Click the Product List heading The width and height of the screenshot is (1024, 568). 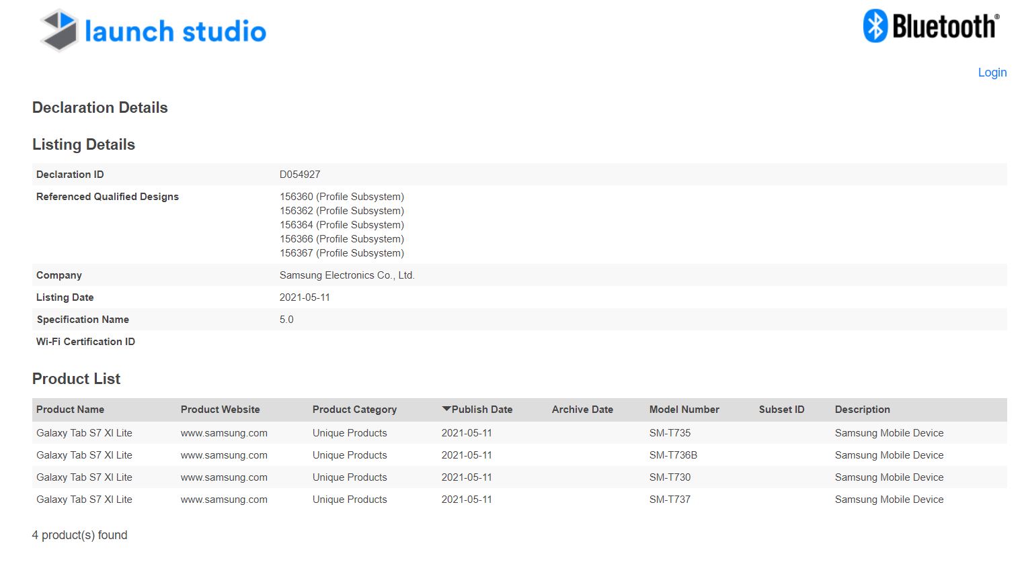pyautogui.click(x=76, y=379)
